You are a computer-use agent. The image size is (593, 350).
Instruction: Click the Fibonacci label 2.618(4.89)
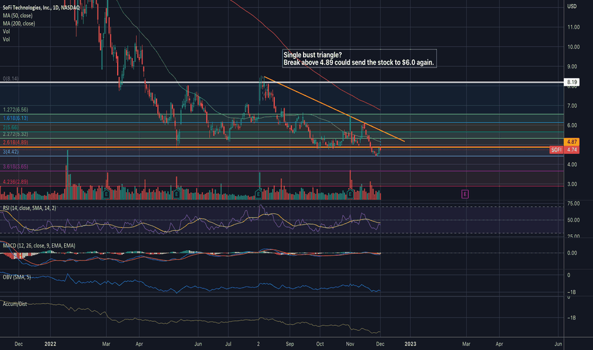(15, 143)
